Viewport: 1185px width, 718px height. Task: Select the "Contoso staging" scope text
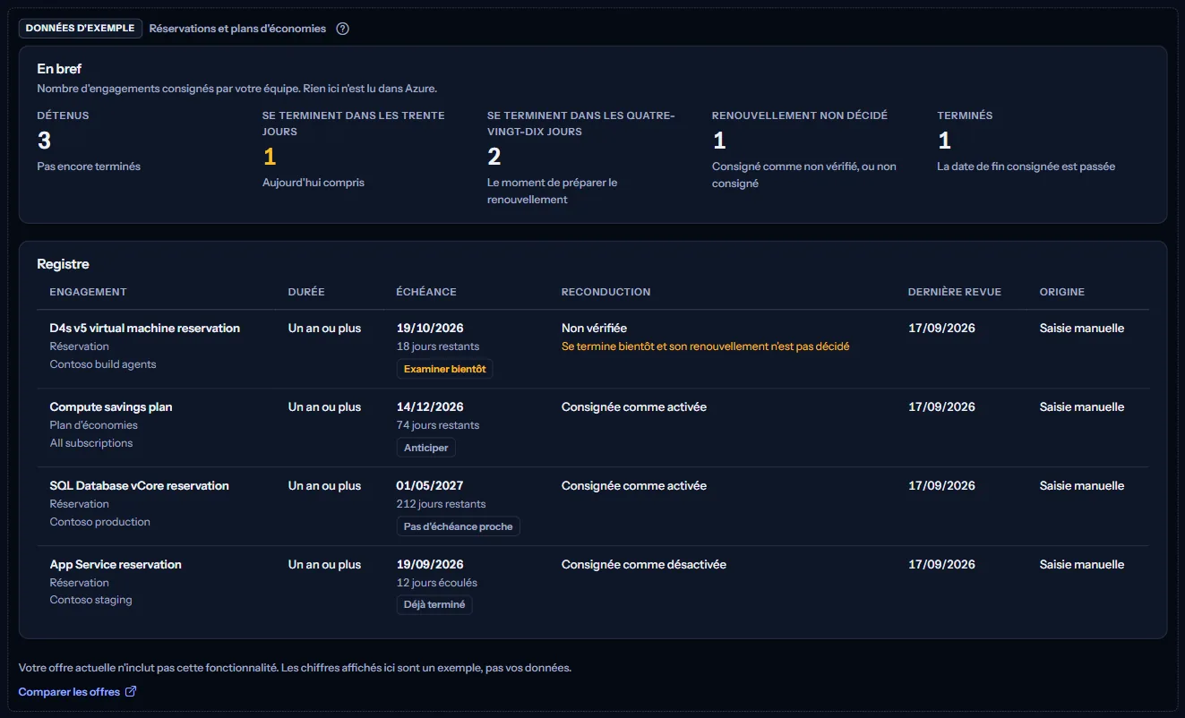click(x=91, y=601)
